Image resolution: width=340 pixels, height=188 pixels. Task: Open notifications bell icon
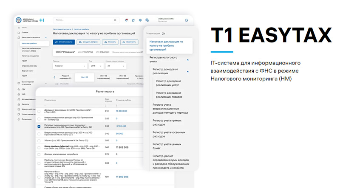click(x=126, y=20)
